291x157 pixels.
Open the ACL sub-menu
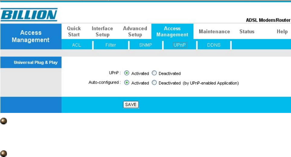pos(76,45)
